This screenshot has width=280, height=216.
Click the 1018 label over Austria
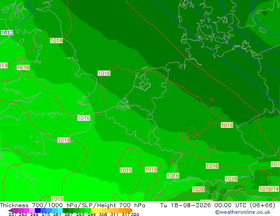pos(231,179)
